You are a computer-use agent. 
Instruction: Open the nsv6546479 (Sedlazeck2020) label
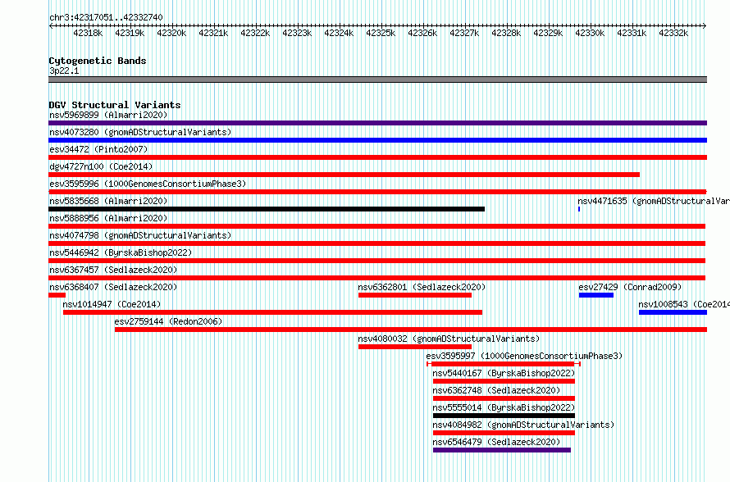[x=496, y=442]
